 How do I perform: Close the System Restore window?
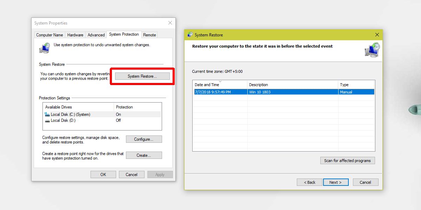click(x=377, y=35)
